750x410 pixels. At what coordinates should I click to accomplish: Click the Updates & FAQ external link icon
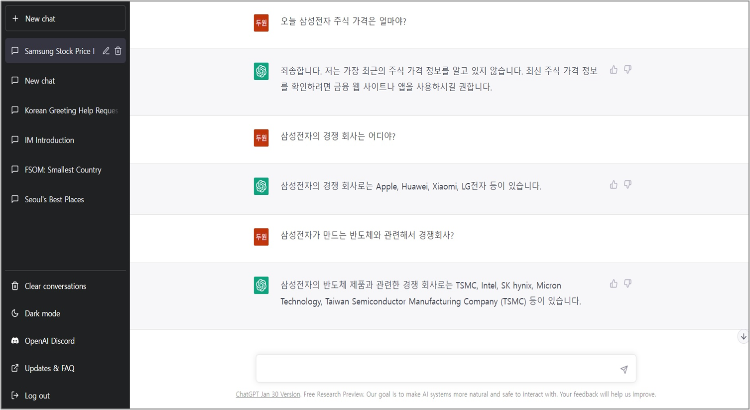15,368
